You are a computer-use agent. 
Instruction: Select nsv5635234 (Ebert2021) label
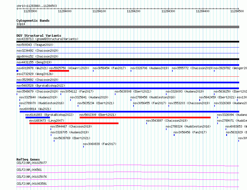[x=96, y=103]
